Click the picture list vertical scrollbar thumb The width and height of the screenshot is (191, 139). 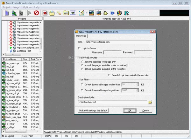click(x=40, y=75)
